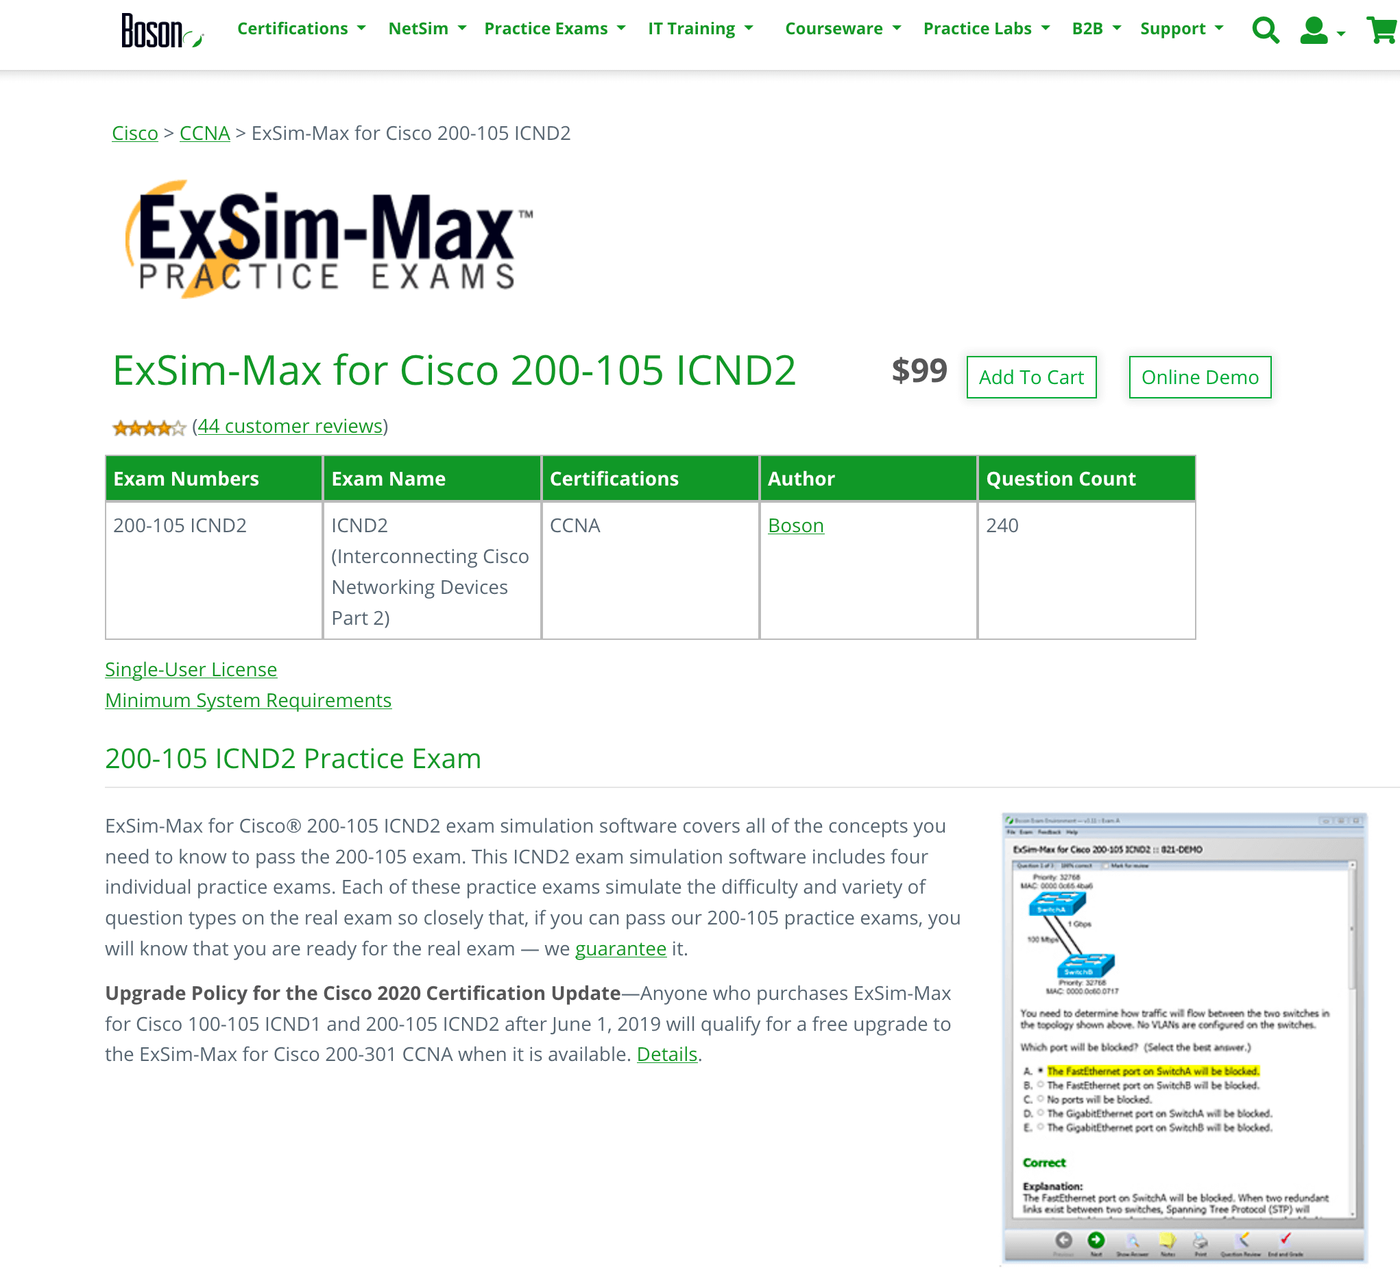This screenshot has width=1400, height=1288.
Task: Click the Courseware dropdown arrow
Action: (x=897, y=27)
